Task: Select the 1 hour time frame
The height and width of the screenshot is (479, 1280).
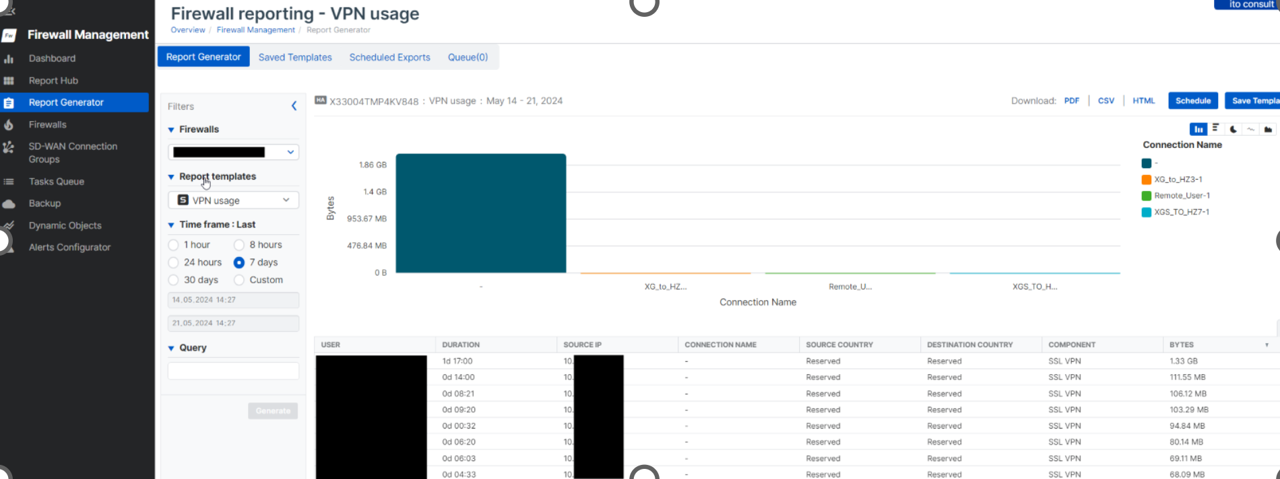Action: pos(174,245)
